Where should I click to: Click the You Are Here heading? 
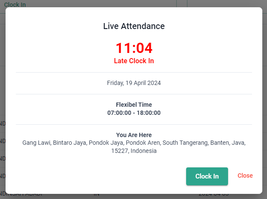[134, 135]
